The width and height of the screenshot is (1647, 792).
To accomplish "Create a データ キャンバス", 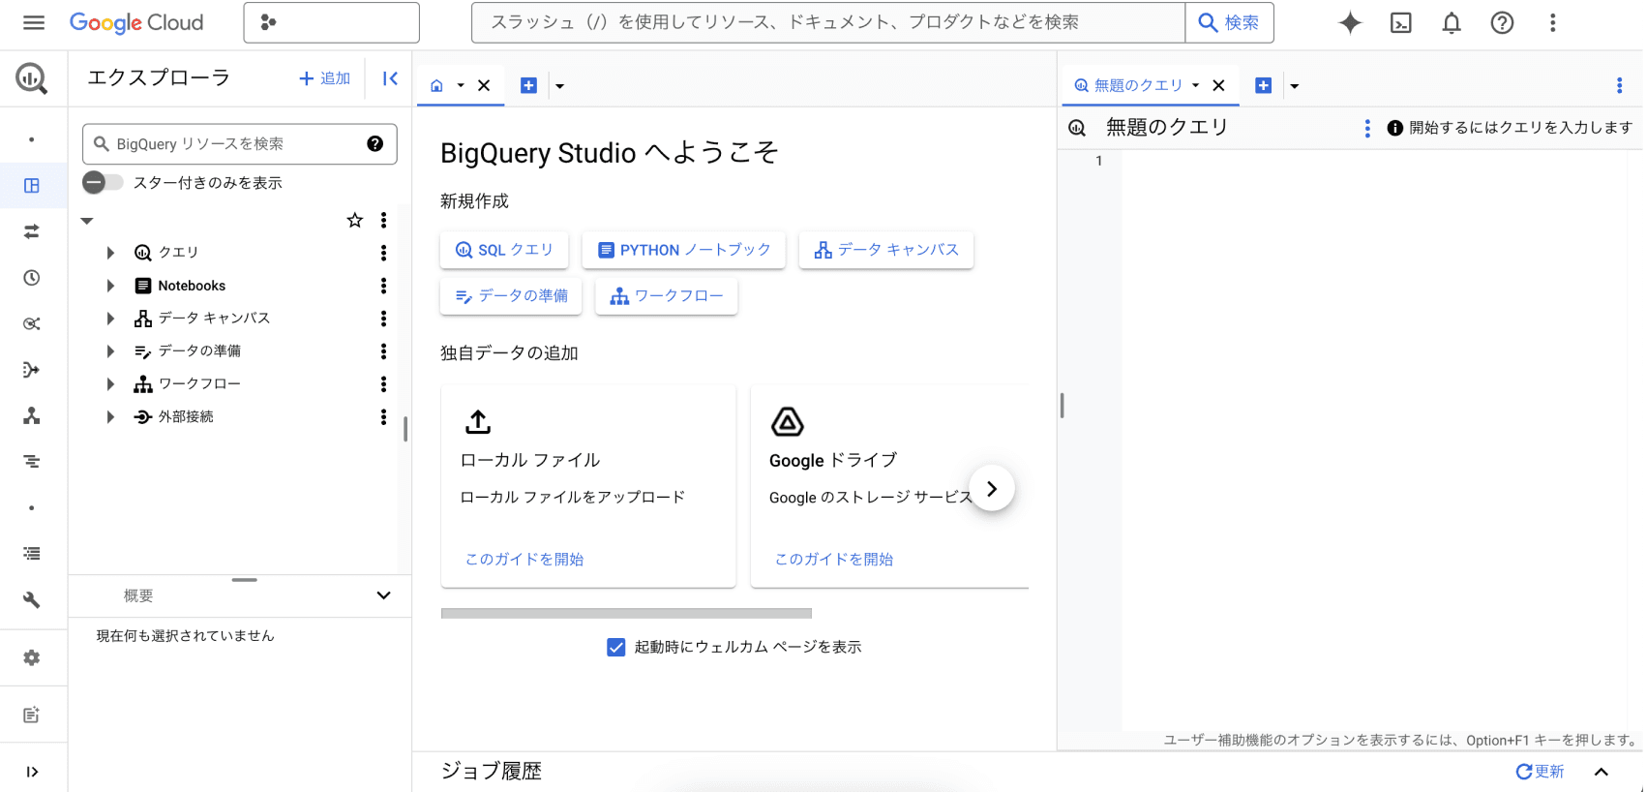I will coord(886,250).
